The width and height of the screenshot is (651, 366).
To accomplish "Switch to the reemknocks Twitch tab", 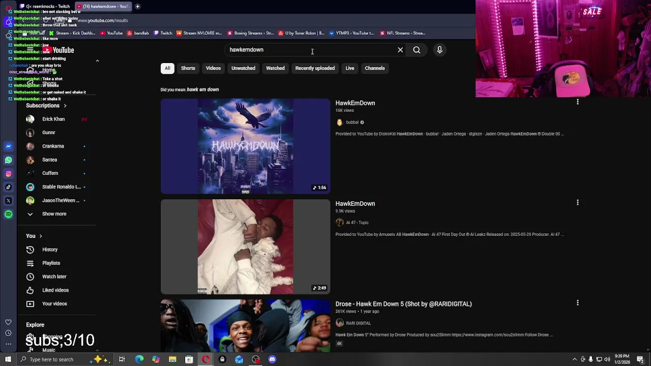I will [45, 6].
